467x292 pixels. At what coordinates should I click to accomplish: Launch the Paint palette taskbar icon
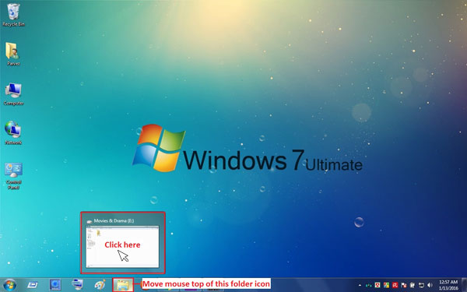click(x=100, y=285)
